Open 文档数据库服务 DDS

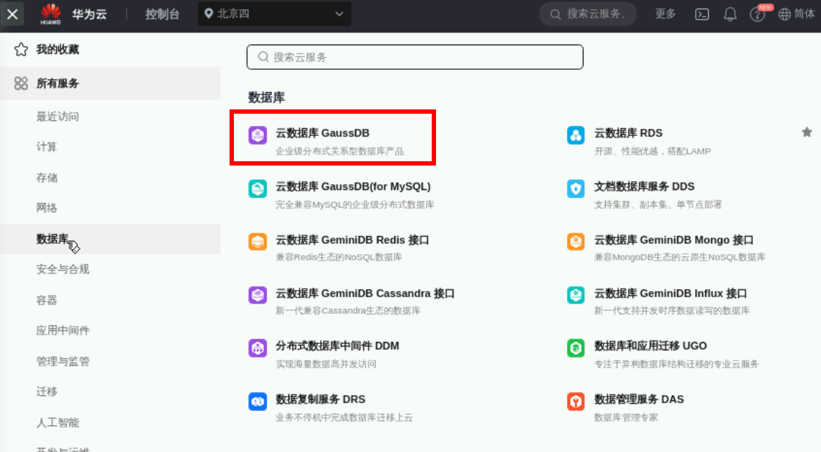(x=644, y=186)
